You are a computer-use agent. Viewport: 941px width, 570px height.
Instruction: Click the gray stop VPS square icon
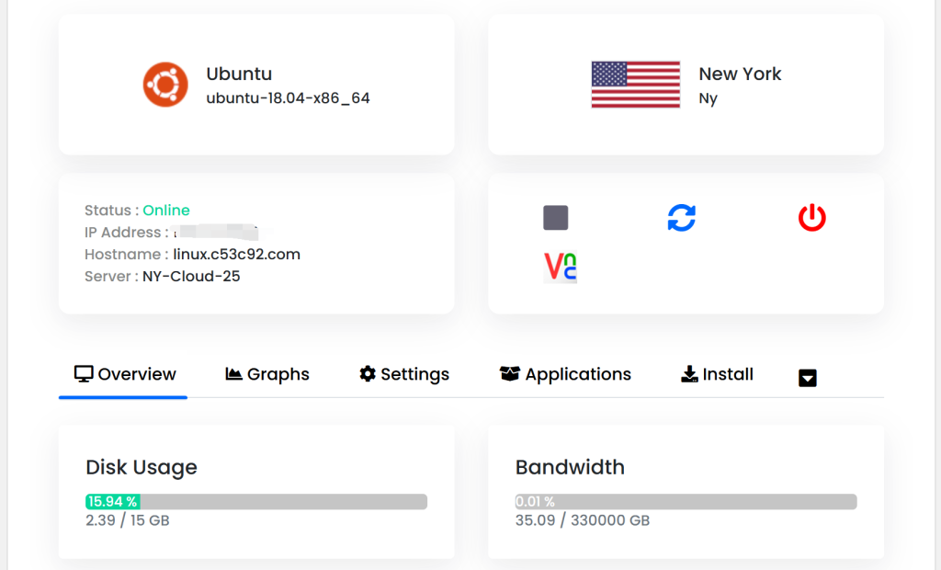556,218
